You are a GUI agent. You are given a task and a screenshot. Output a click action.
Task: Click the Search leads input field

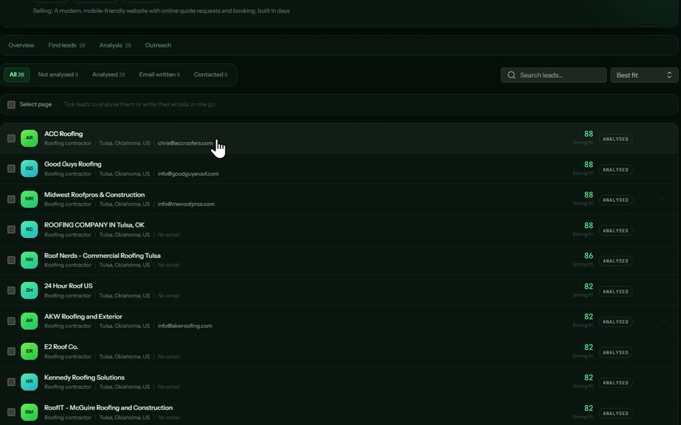point(554,75)
